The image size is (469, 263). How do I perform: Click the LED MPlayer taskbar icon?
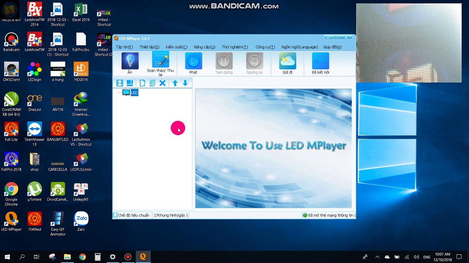143,257
